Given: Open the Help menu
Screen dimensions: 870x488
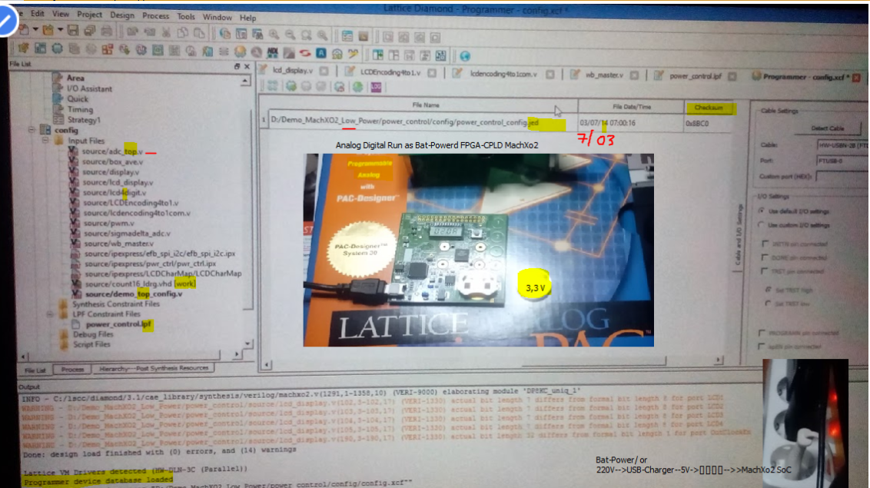Looking at the screenshot, I should click(247, 18).
